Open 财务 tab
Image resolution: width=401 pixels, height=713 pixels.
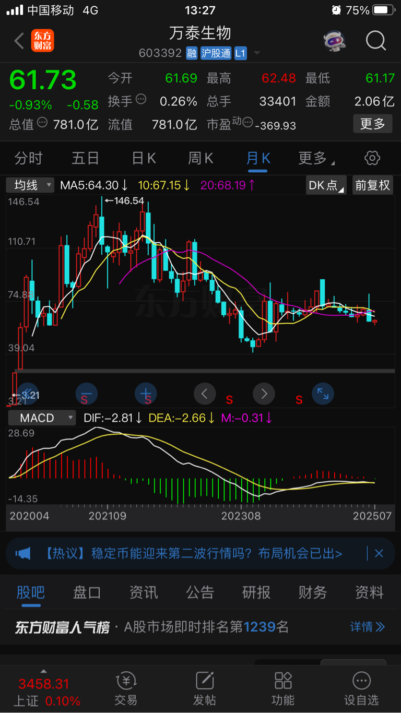click(x=313, y=592)
